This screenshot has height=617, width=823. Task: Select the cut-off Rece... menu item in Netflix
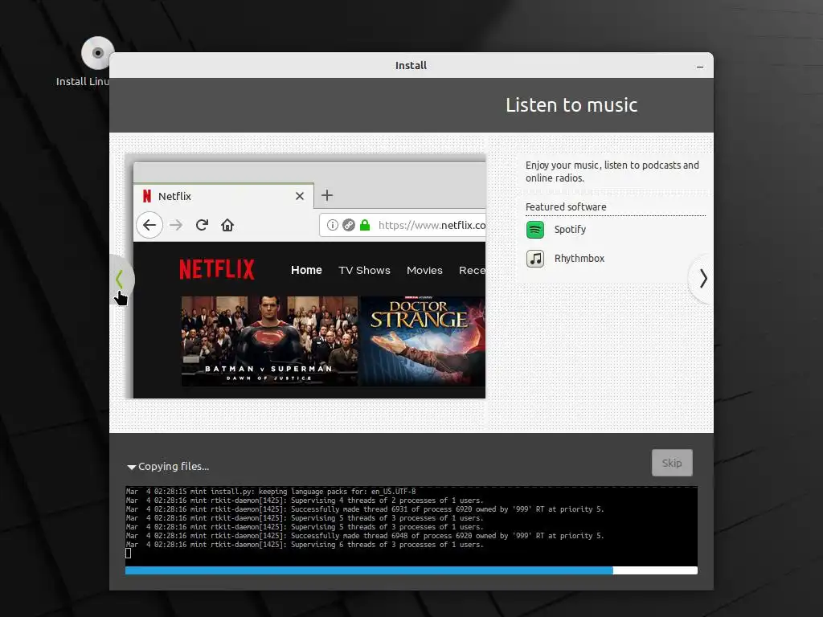coord(472,270)
